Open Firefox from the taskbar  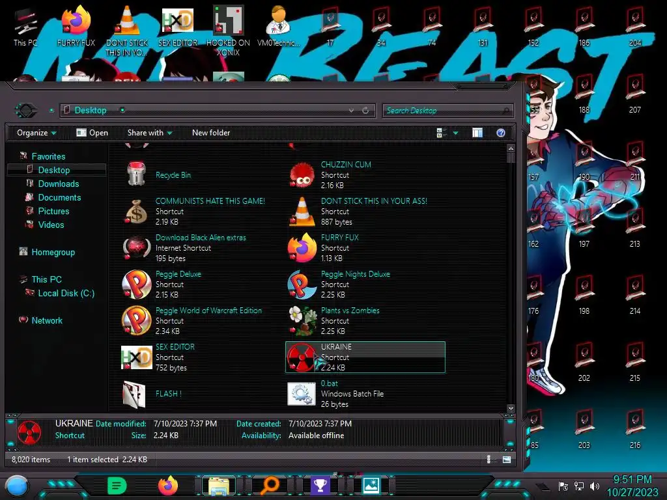(168, 485)
